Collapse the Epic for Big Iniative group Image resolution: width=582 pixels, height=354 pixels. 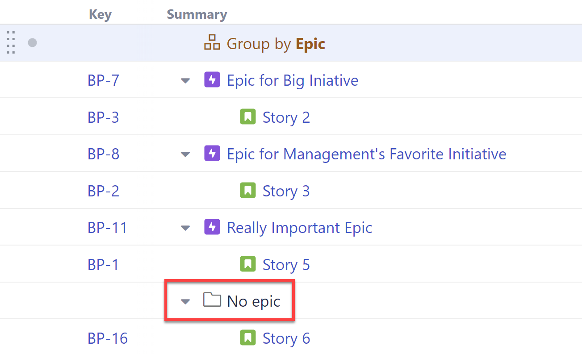click(x=185, y=81)
